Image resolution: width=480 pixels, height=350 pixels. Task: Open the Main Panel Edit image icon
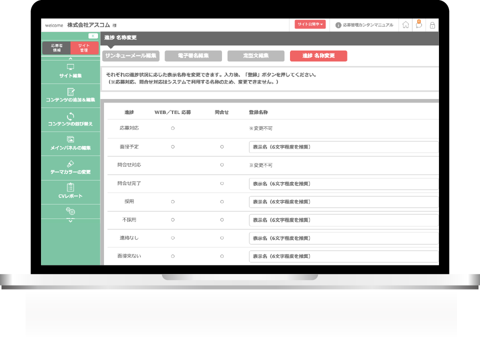pyautogui.click(x=70, y=139)
